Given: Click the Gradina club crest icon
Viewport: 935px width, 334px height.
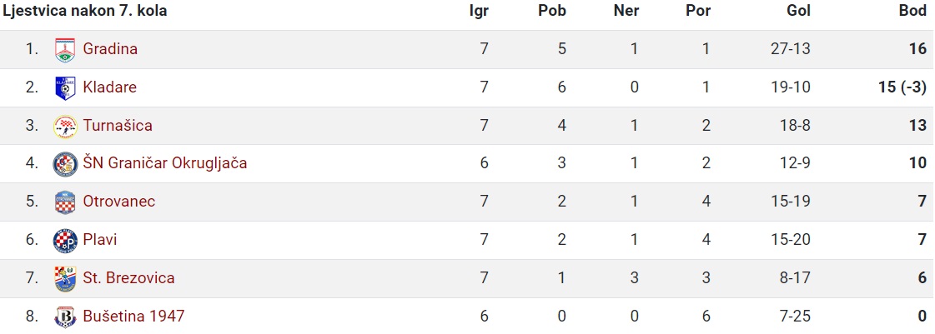Looking at the screenshot, I should pyautogui.click(x=65, y=49).
